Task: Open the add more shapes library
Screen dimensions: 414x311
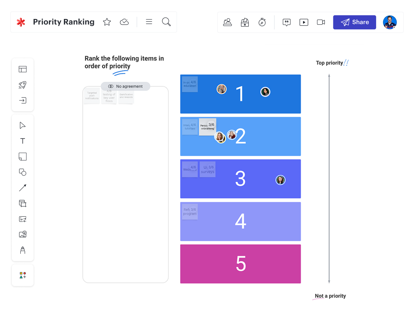Action: 22,275
